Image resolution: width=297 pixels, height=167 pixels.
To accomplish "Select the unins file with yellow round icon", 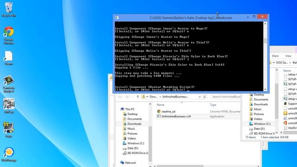I will [x=290, y=113].
